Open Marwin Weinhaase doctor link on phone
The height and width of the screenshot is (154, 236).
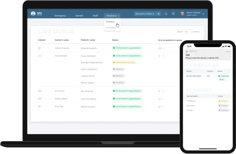pyautogui.click(x=194, y=76)
